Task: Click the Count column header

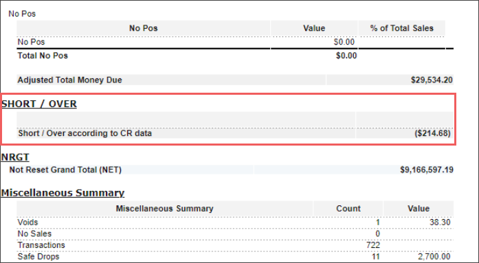Action: 348,208
